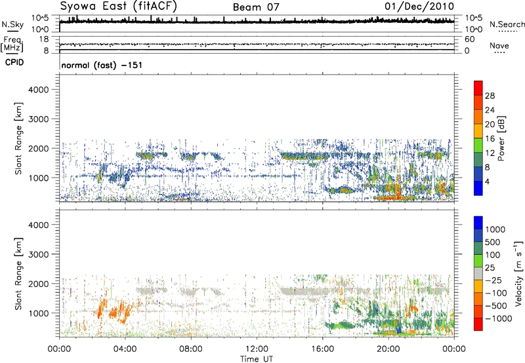Viewport: 525px width, 363px height.
Task: Click the 'Freq. [MHz]' axis label
Action: click(12, 44)
